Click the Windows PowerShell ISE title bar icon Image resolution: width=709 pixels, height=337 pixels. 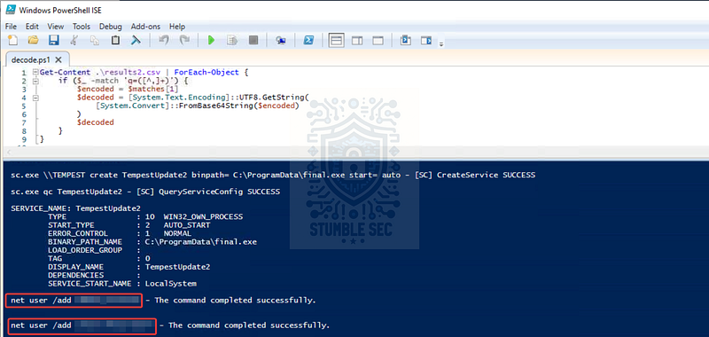point(11,10)
